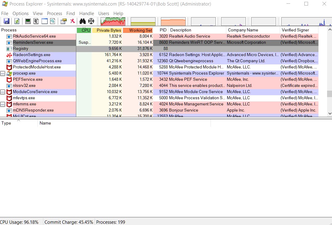Image resolution: width=332 pixels, height=225 pixels.
Task: Select the mfevtps.exe process
Action: point(159,98)
